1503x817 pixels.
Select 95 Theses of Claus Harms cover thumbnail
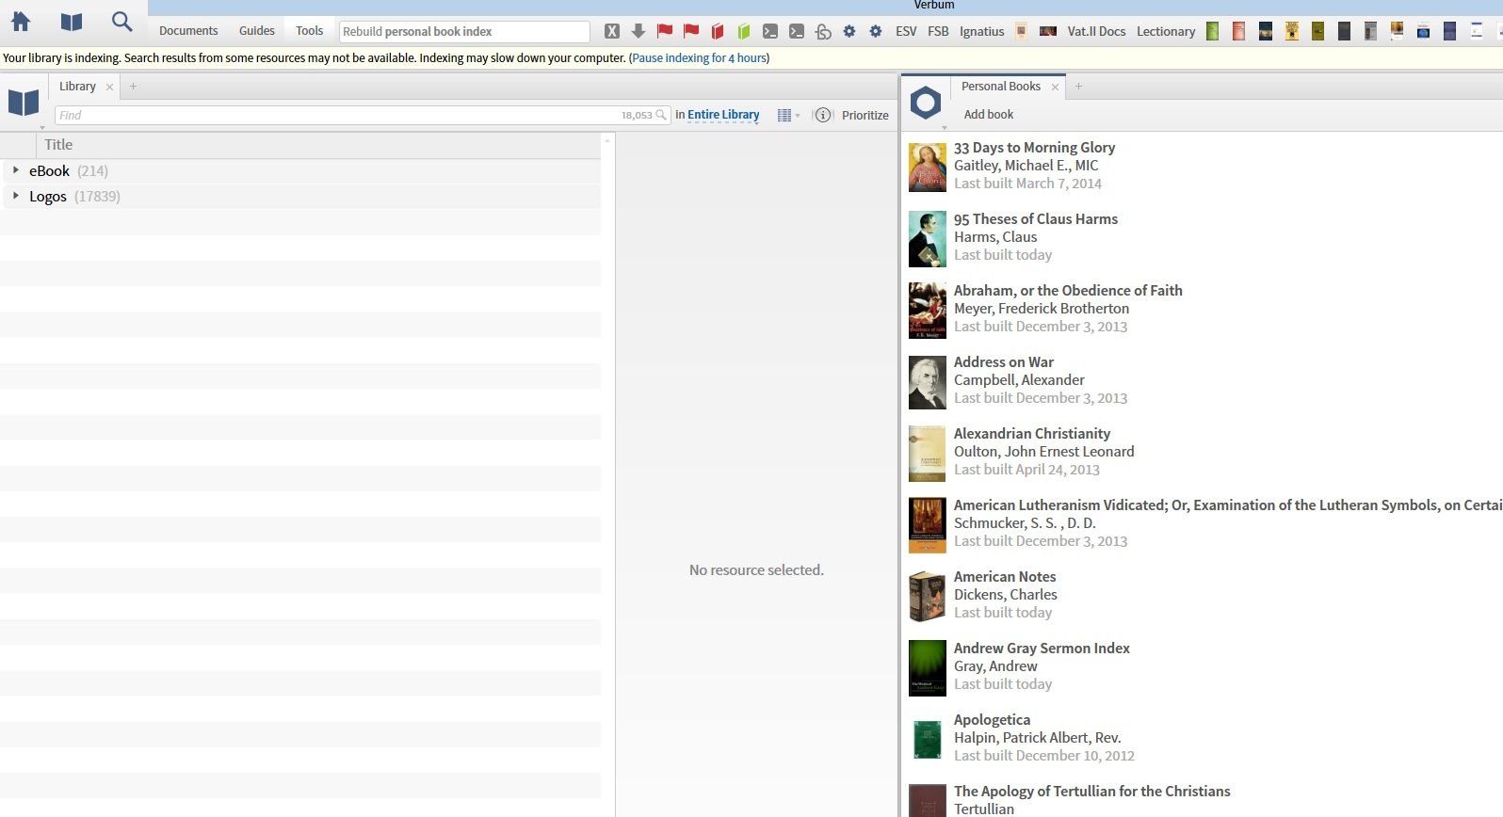[927, 239]
